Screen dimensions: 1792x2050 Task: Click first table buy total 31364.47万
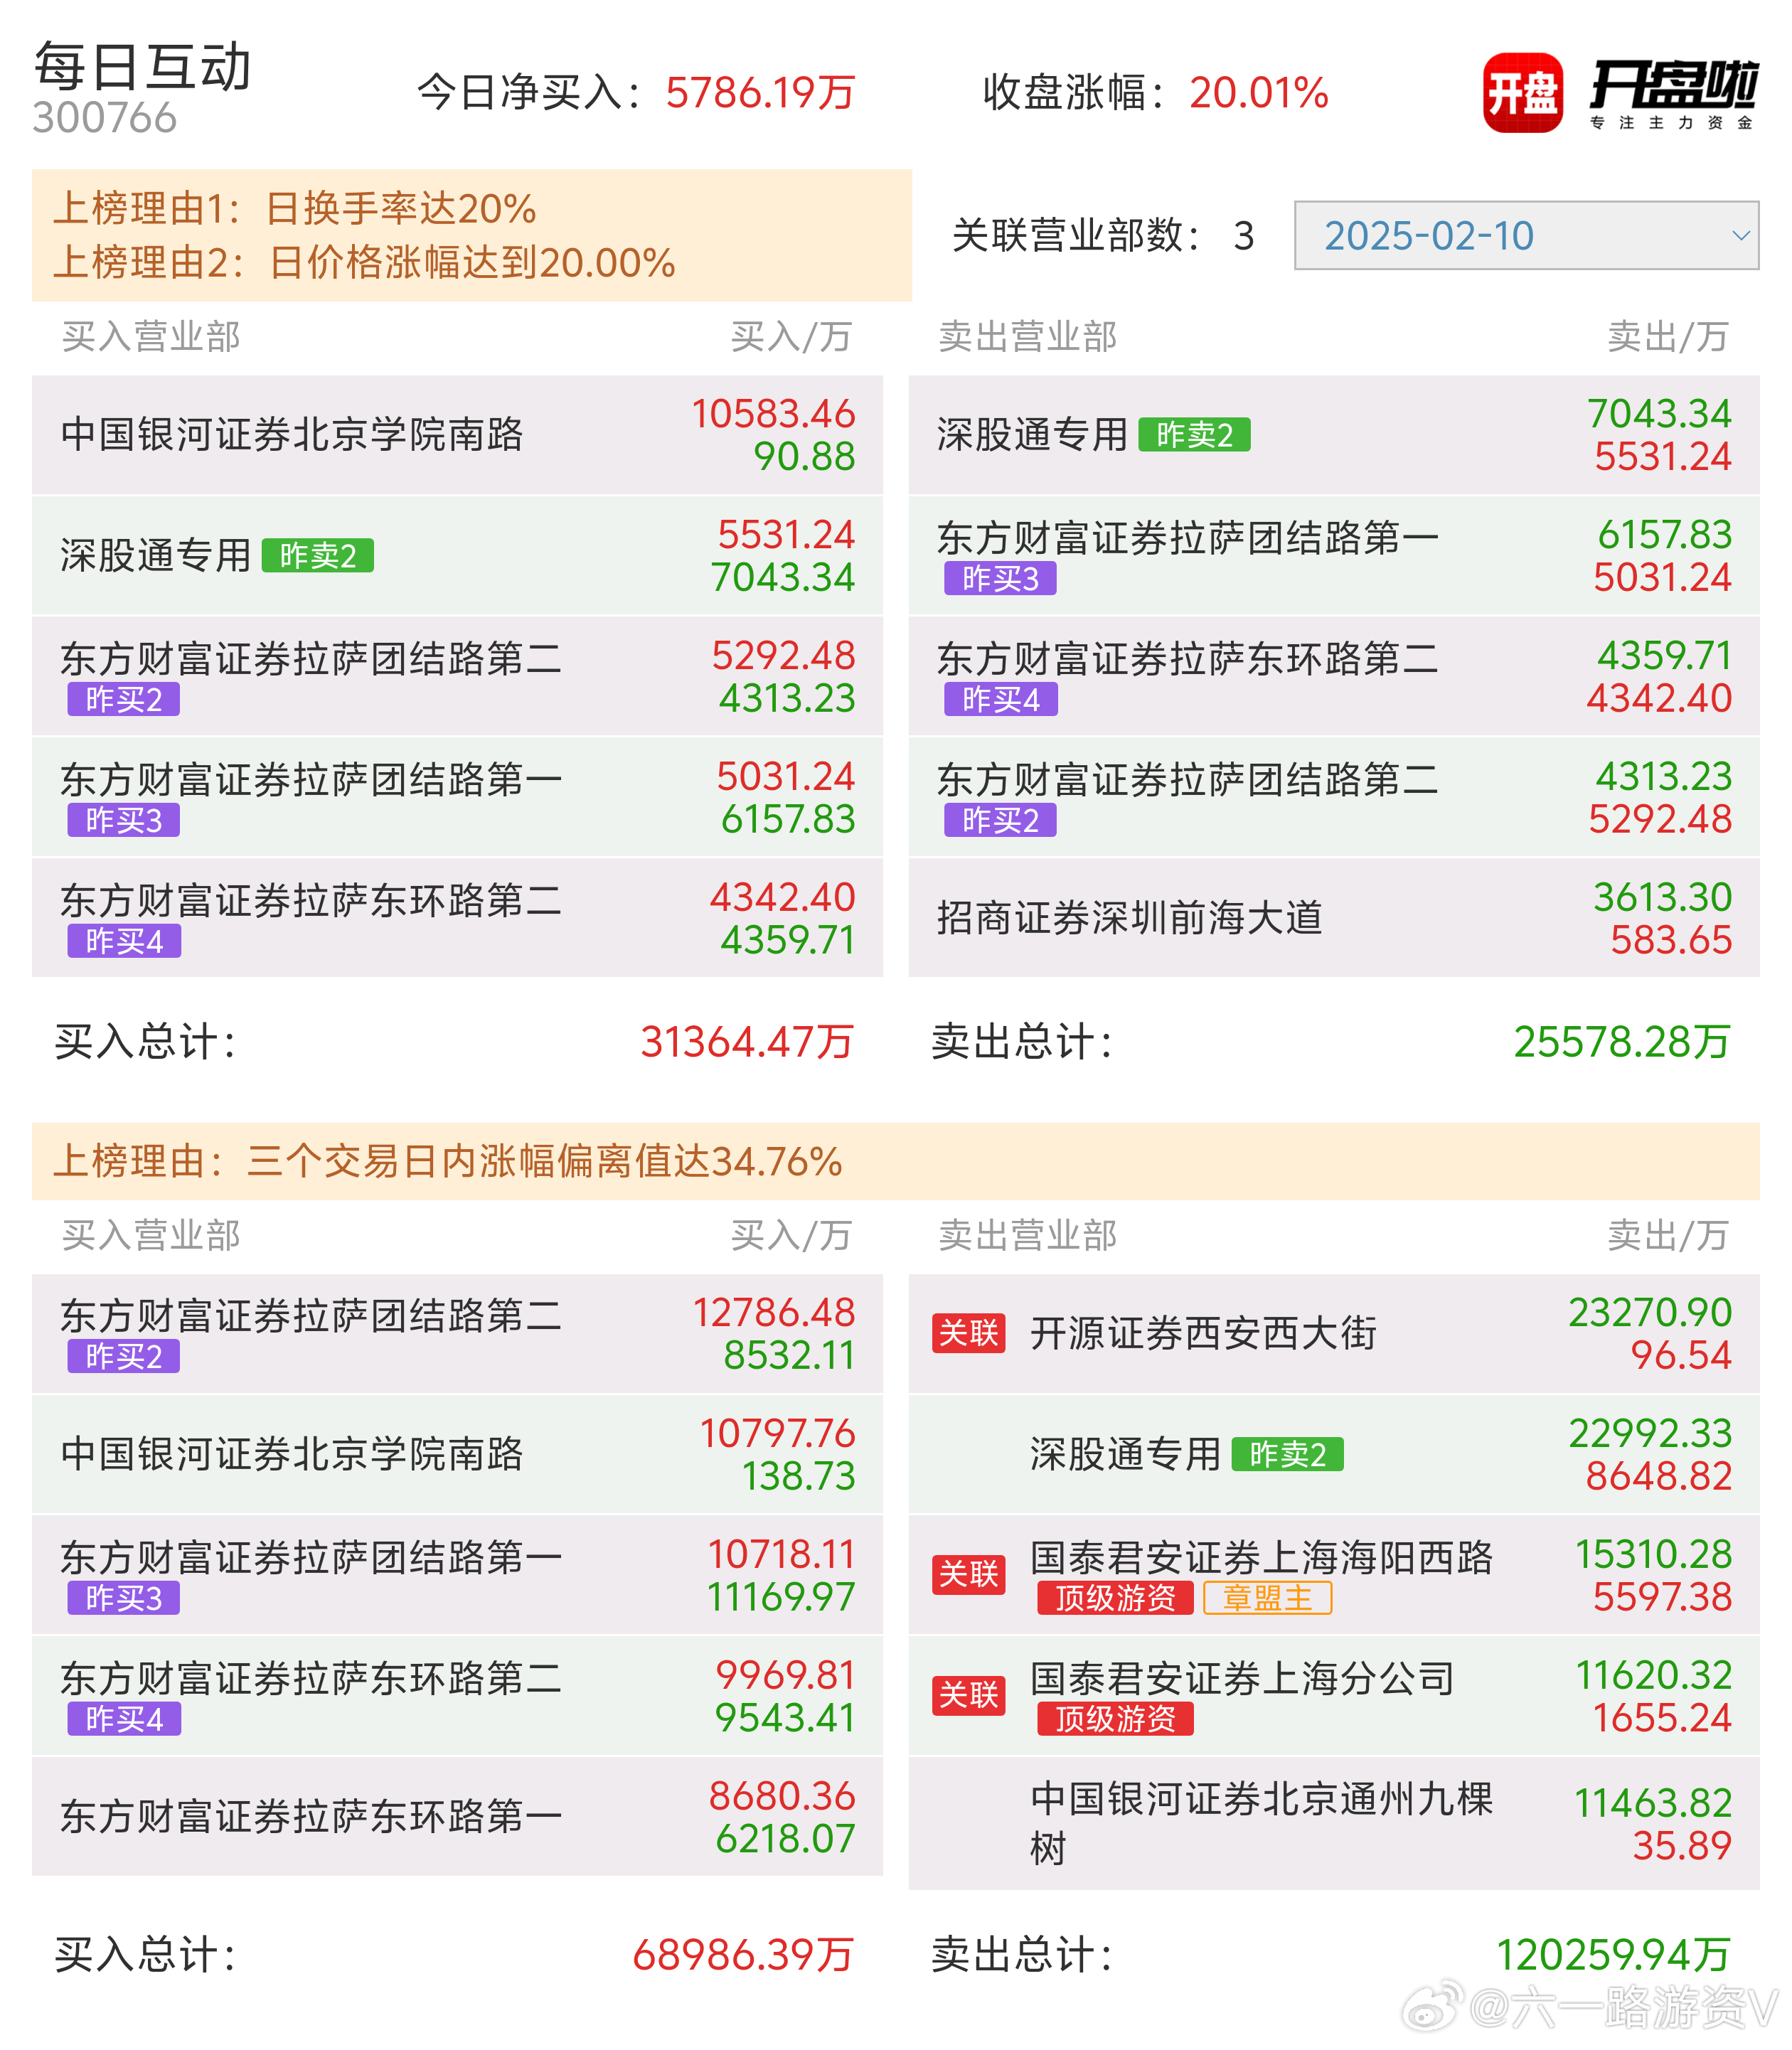click(x=747, y=1041)
